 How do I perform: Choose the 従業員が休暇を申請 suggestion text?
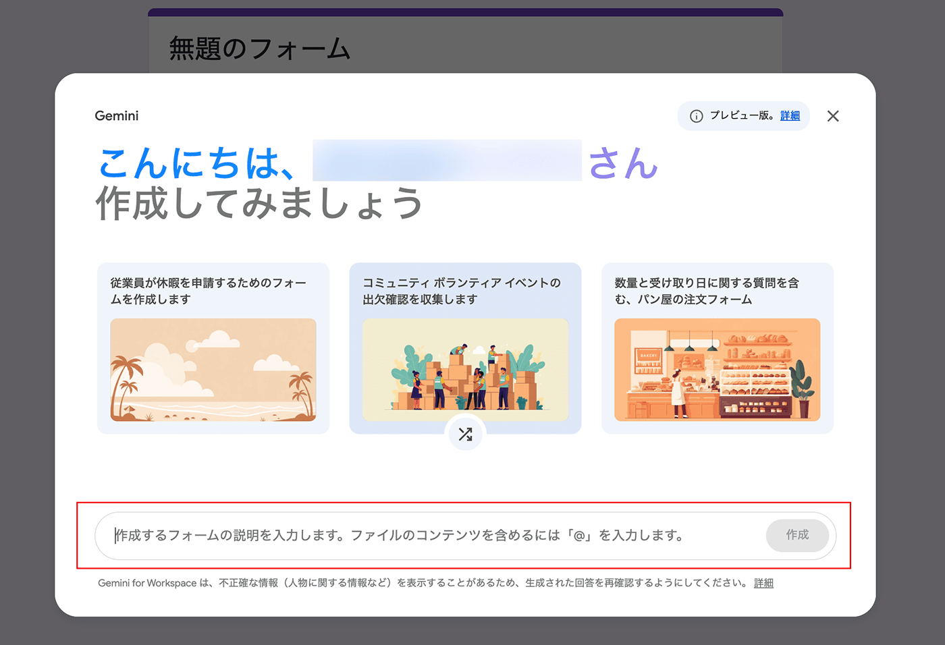tap(208, 291)
